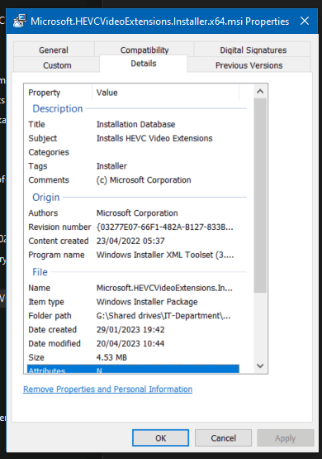322x459 pixels.
Task: Open the Previous Versions tab
Action: click(x=249, y=65)
